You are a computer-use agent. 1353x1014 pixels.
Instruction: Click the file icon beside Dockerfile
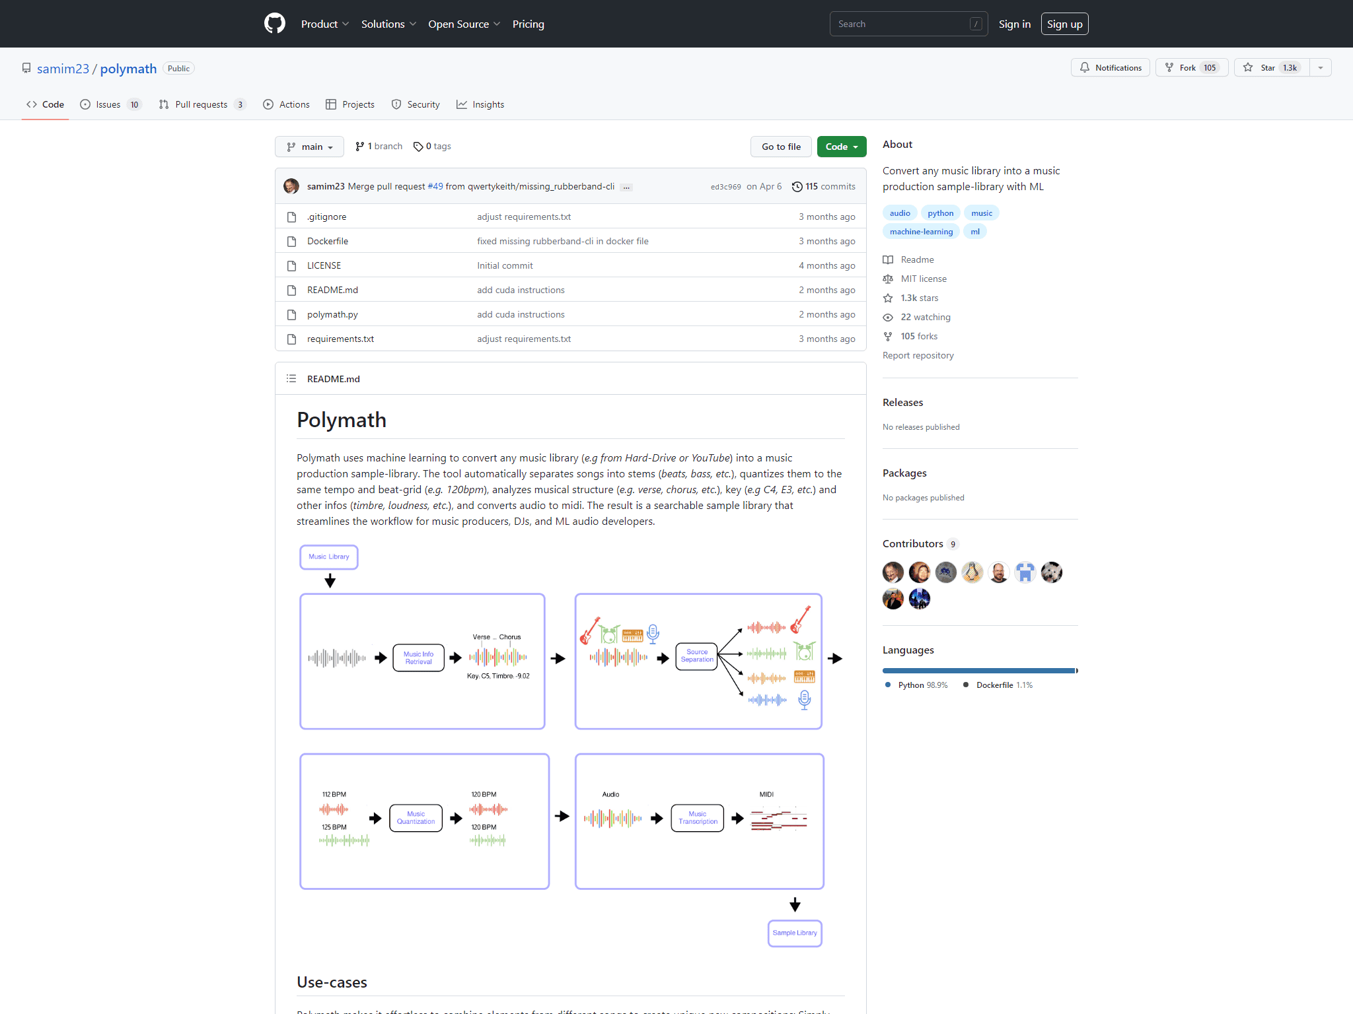(291, 241)
